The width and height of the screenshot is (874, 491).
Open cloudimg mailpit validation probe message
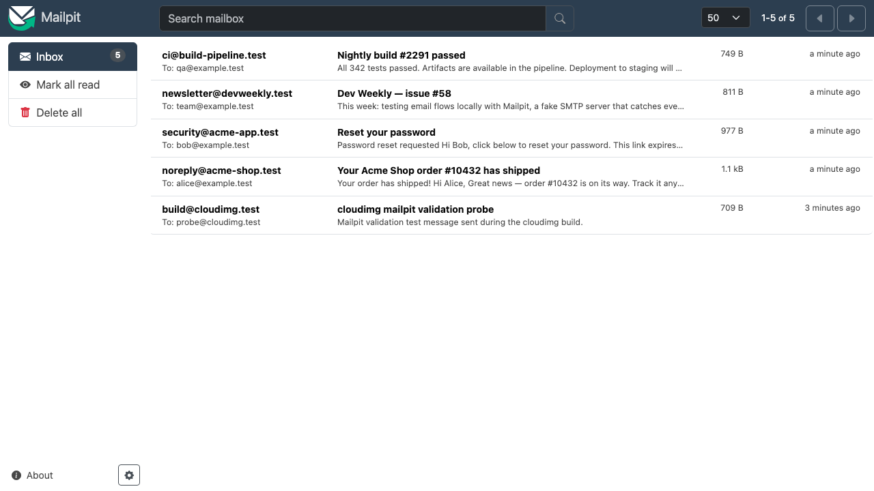tap(511, 215)
